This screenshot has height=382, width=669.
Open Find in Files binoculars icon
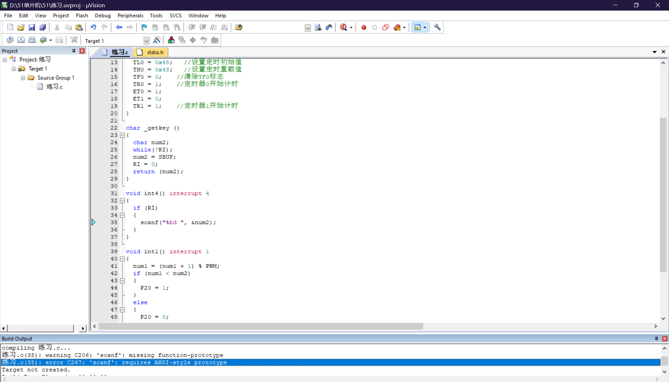click(239, 27)
